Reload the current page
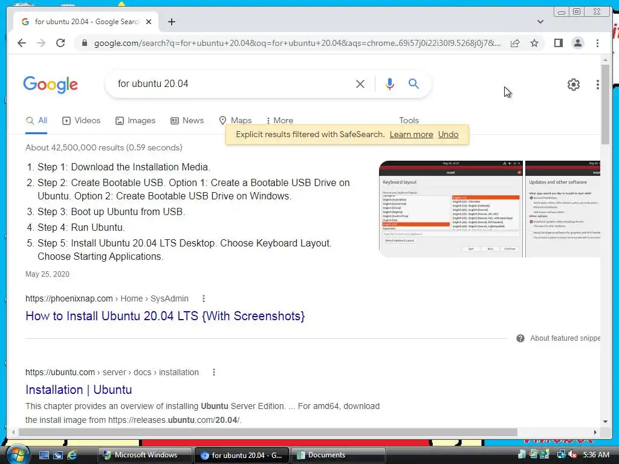 (60, 43)
